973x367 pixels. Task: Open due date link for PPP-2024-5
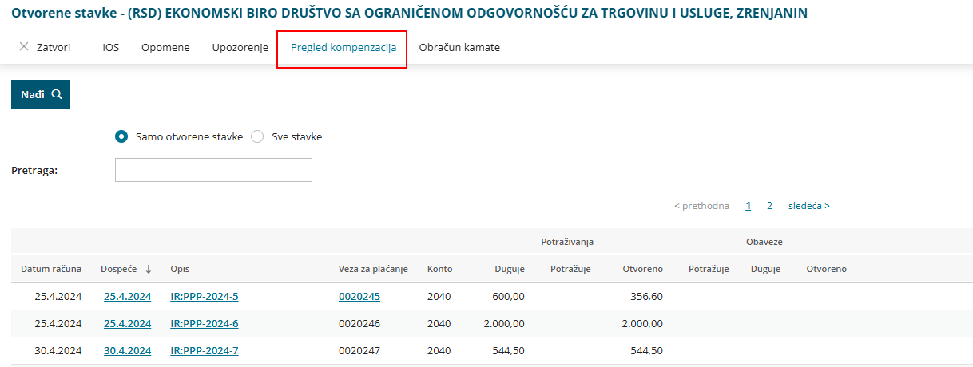click(x=128, y=297)
